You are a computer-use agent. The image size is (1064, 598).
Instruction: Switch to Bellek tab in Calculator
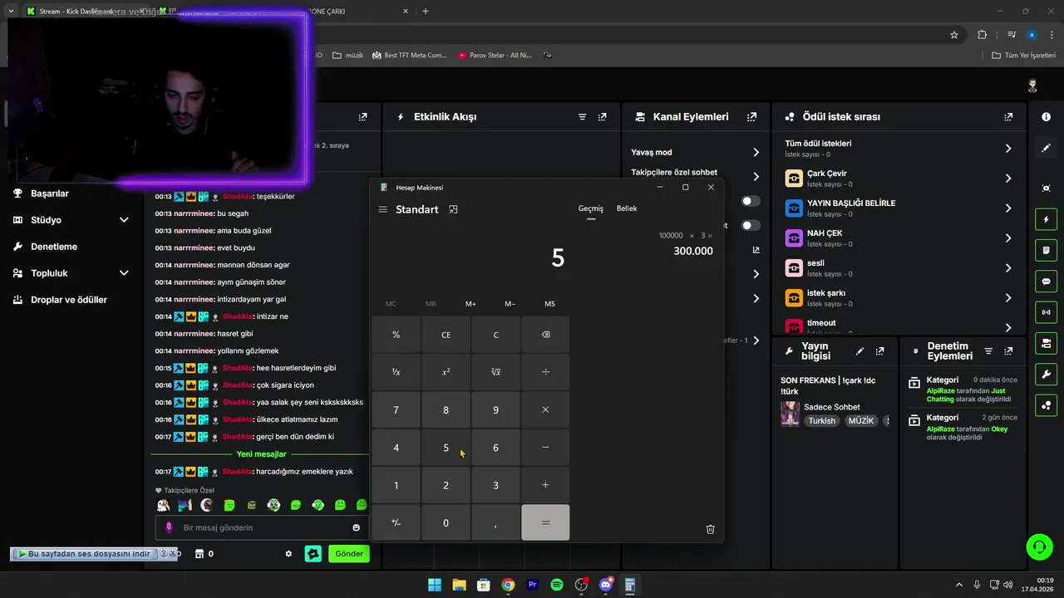pyautogui.click(x=627, y=208)
